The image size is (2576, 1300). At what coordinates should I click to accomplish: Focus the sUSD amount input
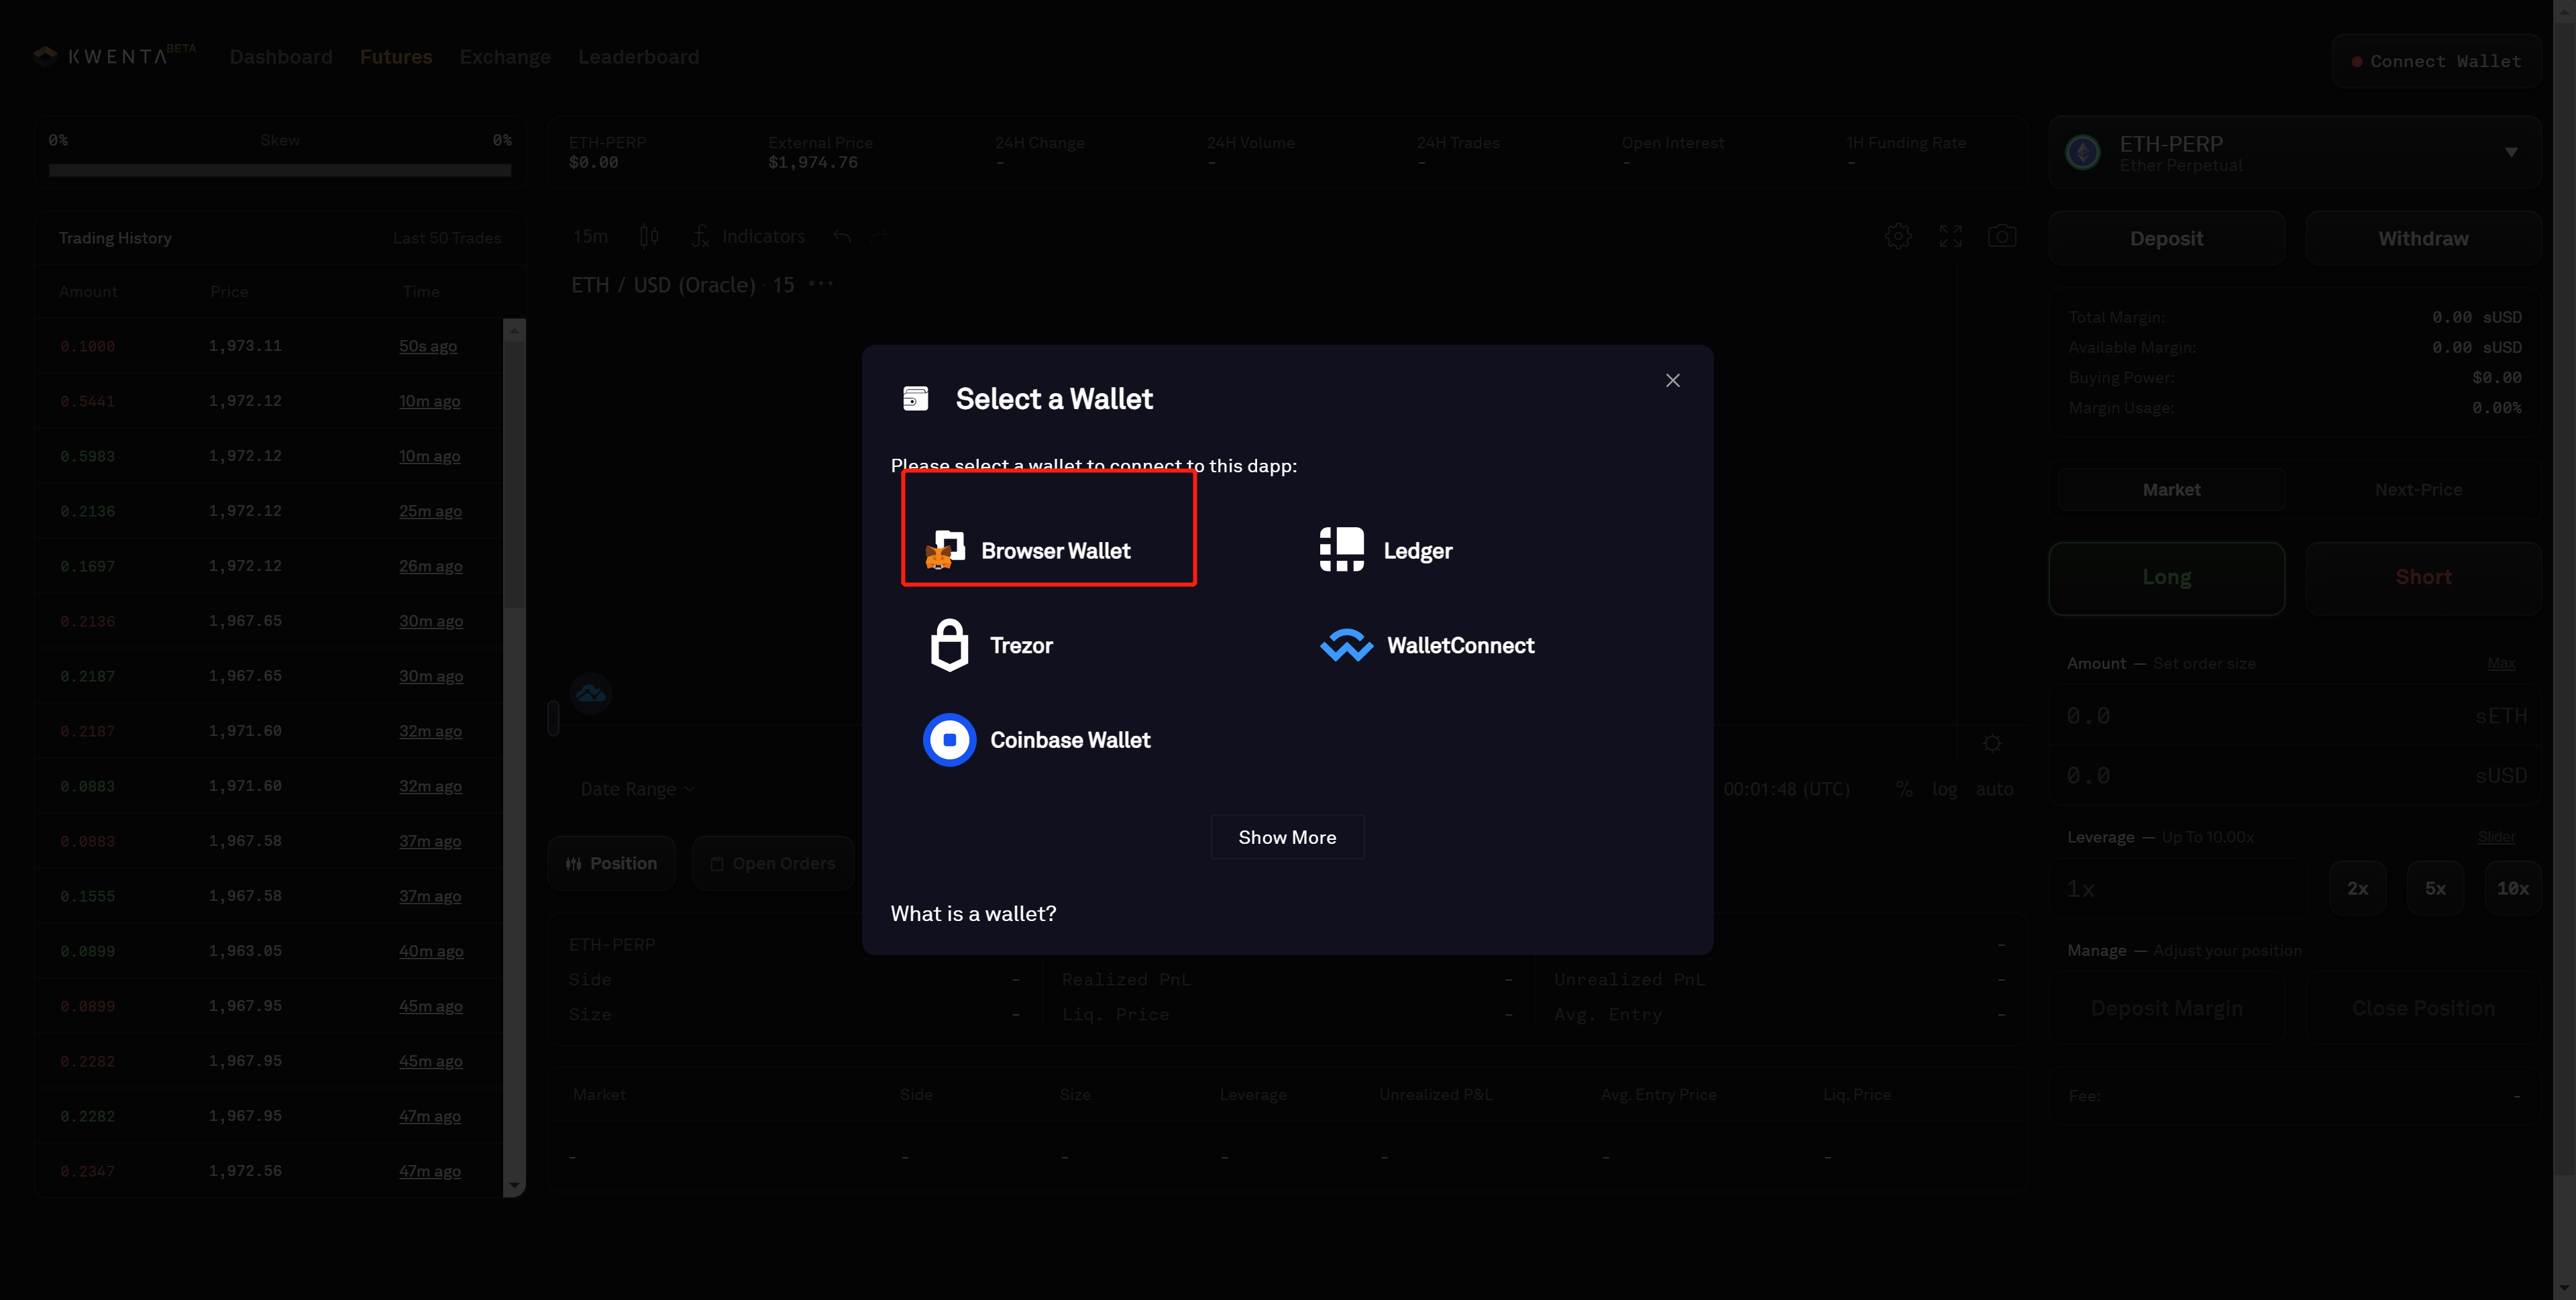coord(2295,776)
